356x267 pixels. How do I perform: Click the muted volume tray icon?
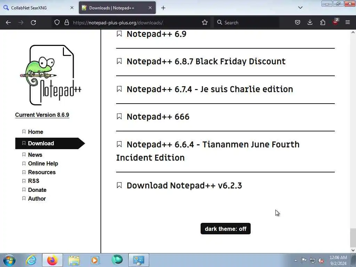pyautogui.click(x=321, y=261)
